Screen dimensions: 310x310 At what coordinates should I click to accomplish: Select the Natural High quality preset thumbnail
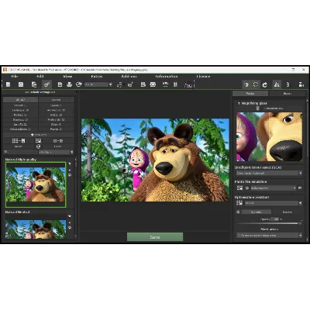pos(36,184)
